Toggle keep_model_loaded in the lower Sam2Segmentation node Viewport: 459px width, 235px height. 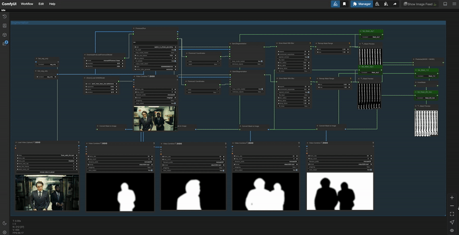[247, 89]
